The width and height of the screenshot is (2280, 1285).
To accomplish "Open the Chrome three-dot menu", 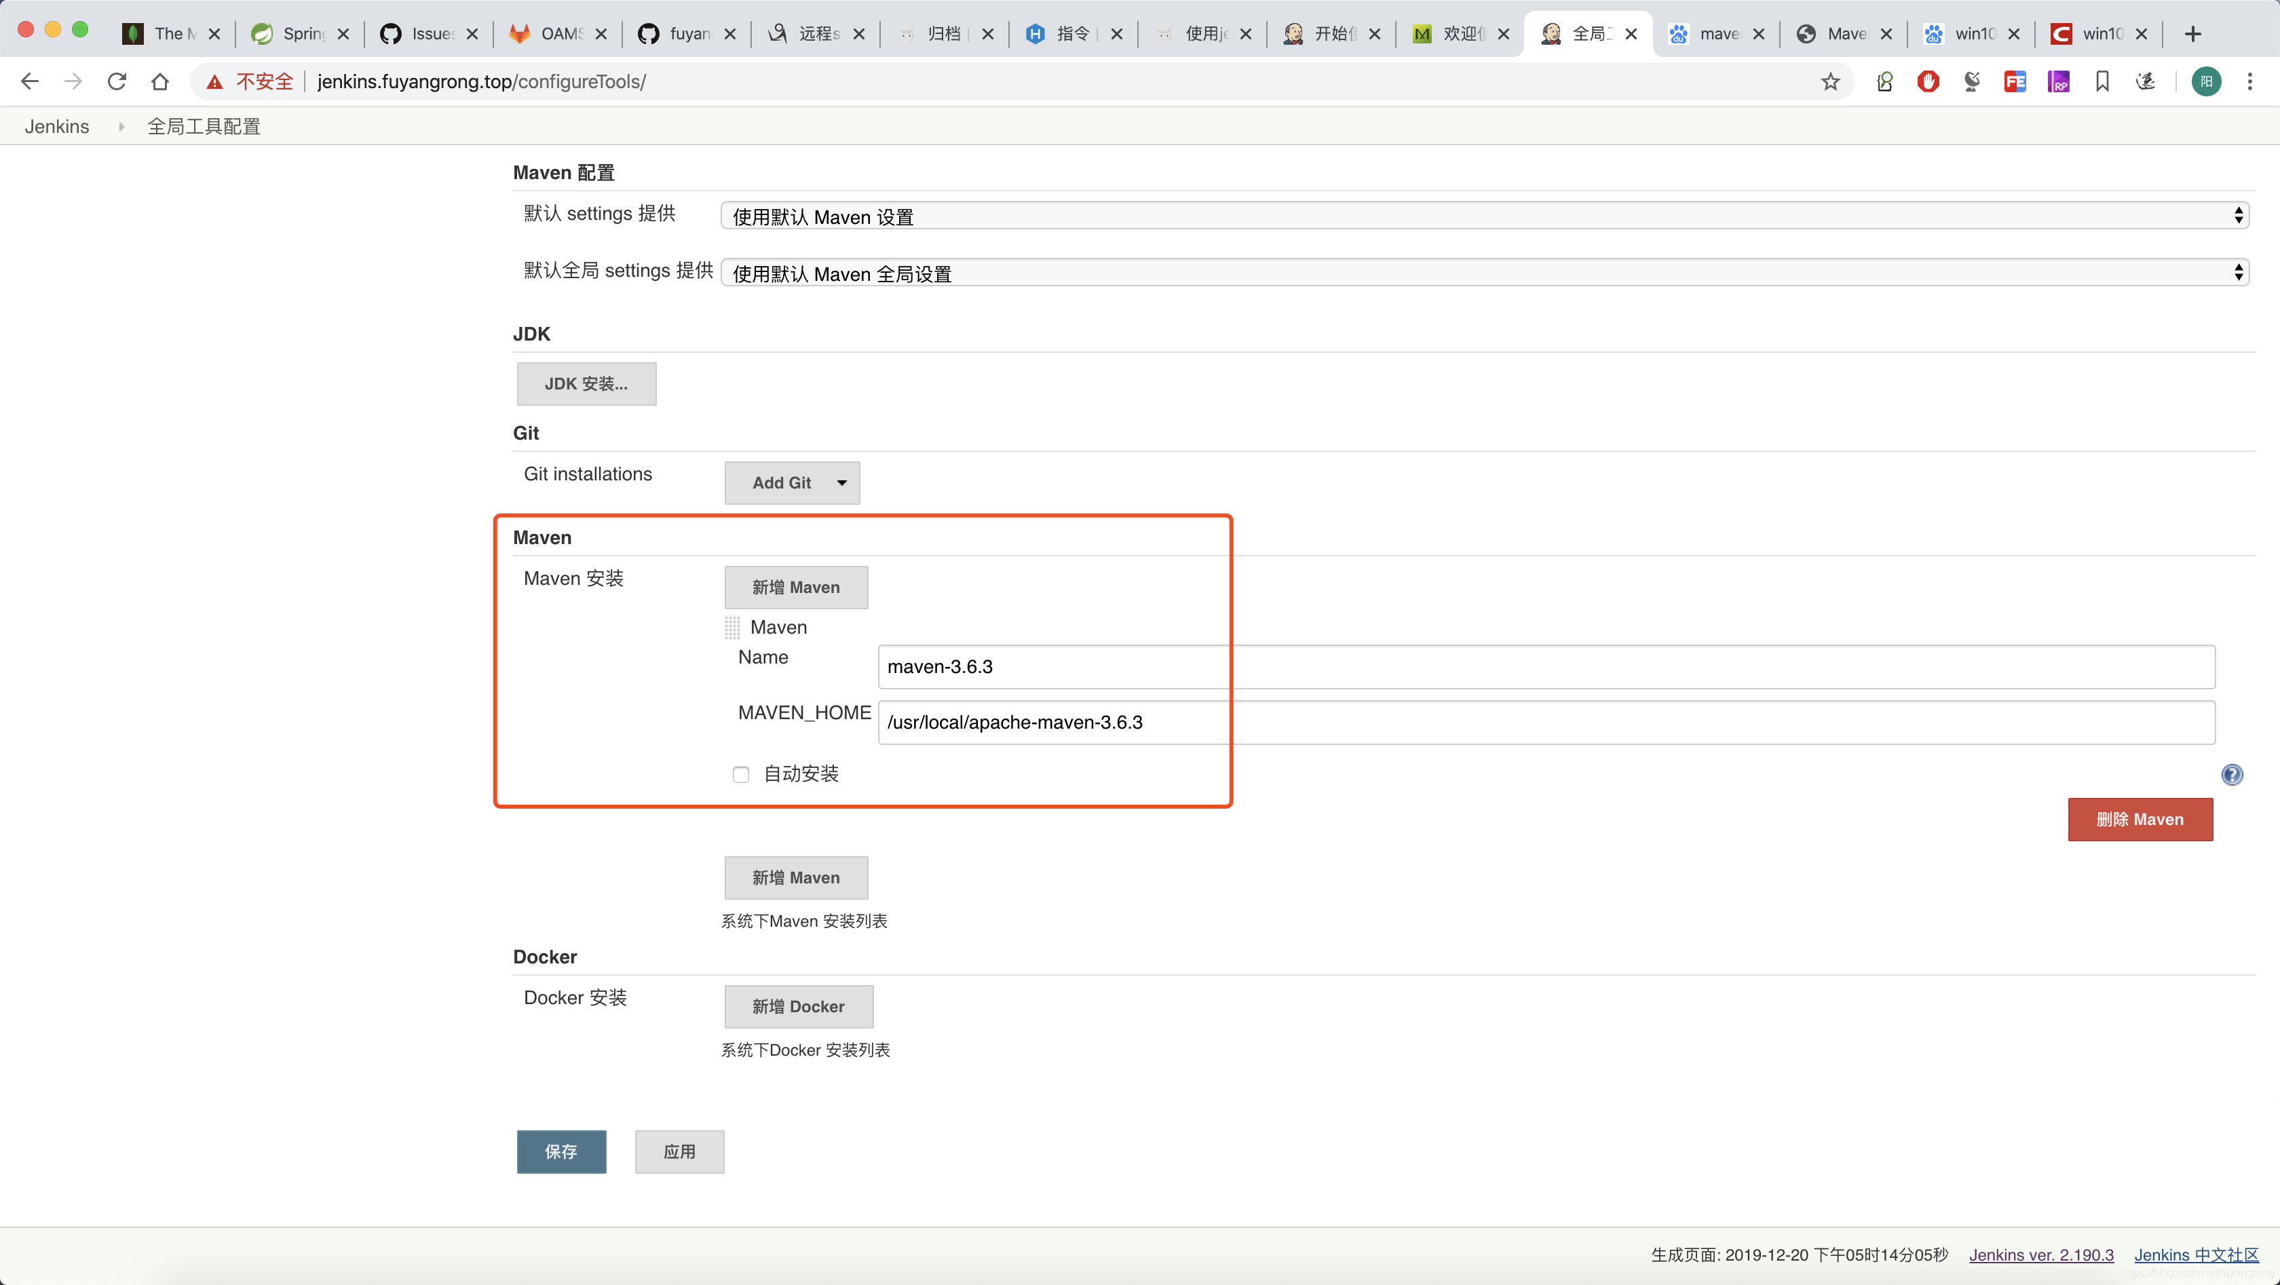I will pyautogui.click(x=2250, y=81).
